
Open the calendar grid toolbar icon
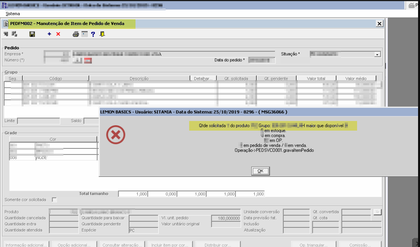[x=85, y=34]
